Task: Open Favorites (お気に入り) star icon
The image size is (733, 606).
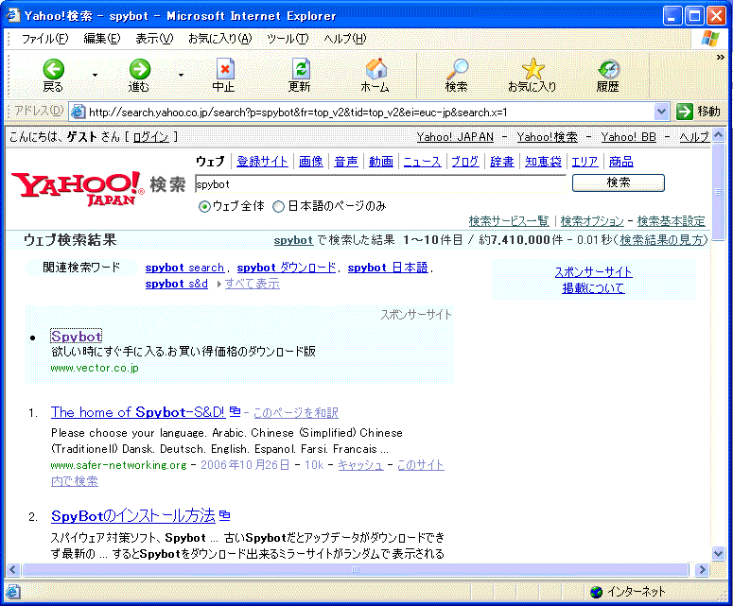Action: [532, 69]
